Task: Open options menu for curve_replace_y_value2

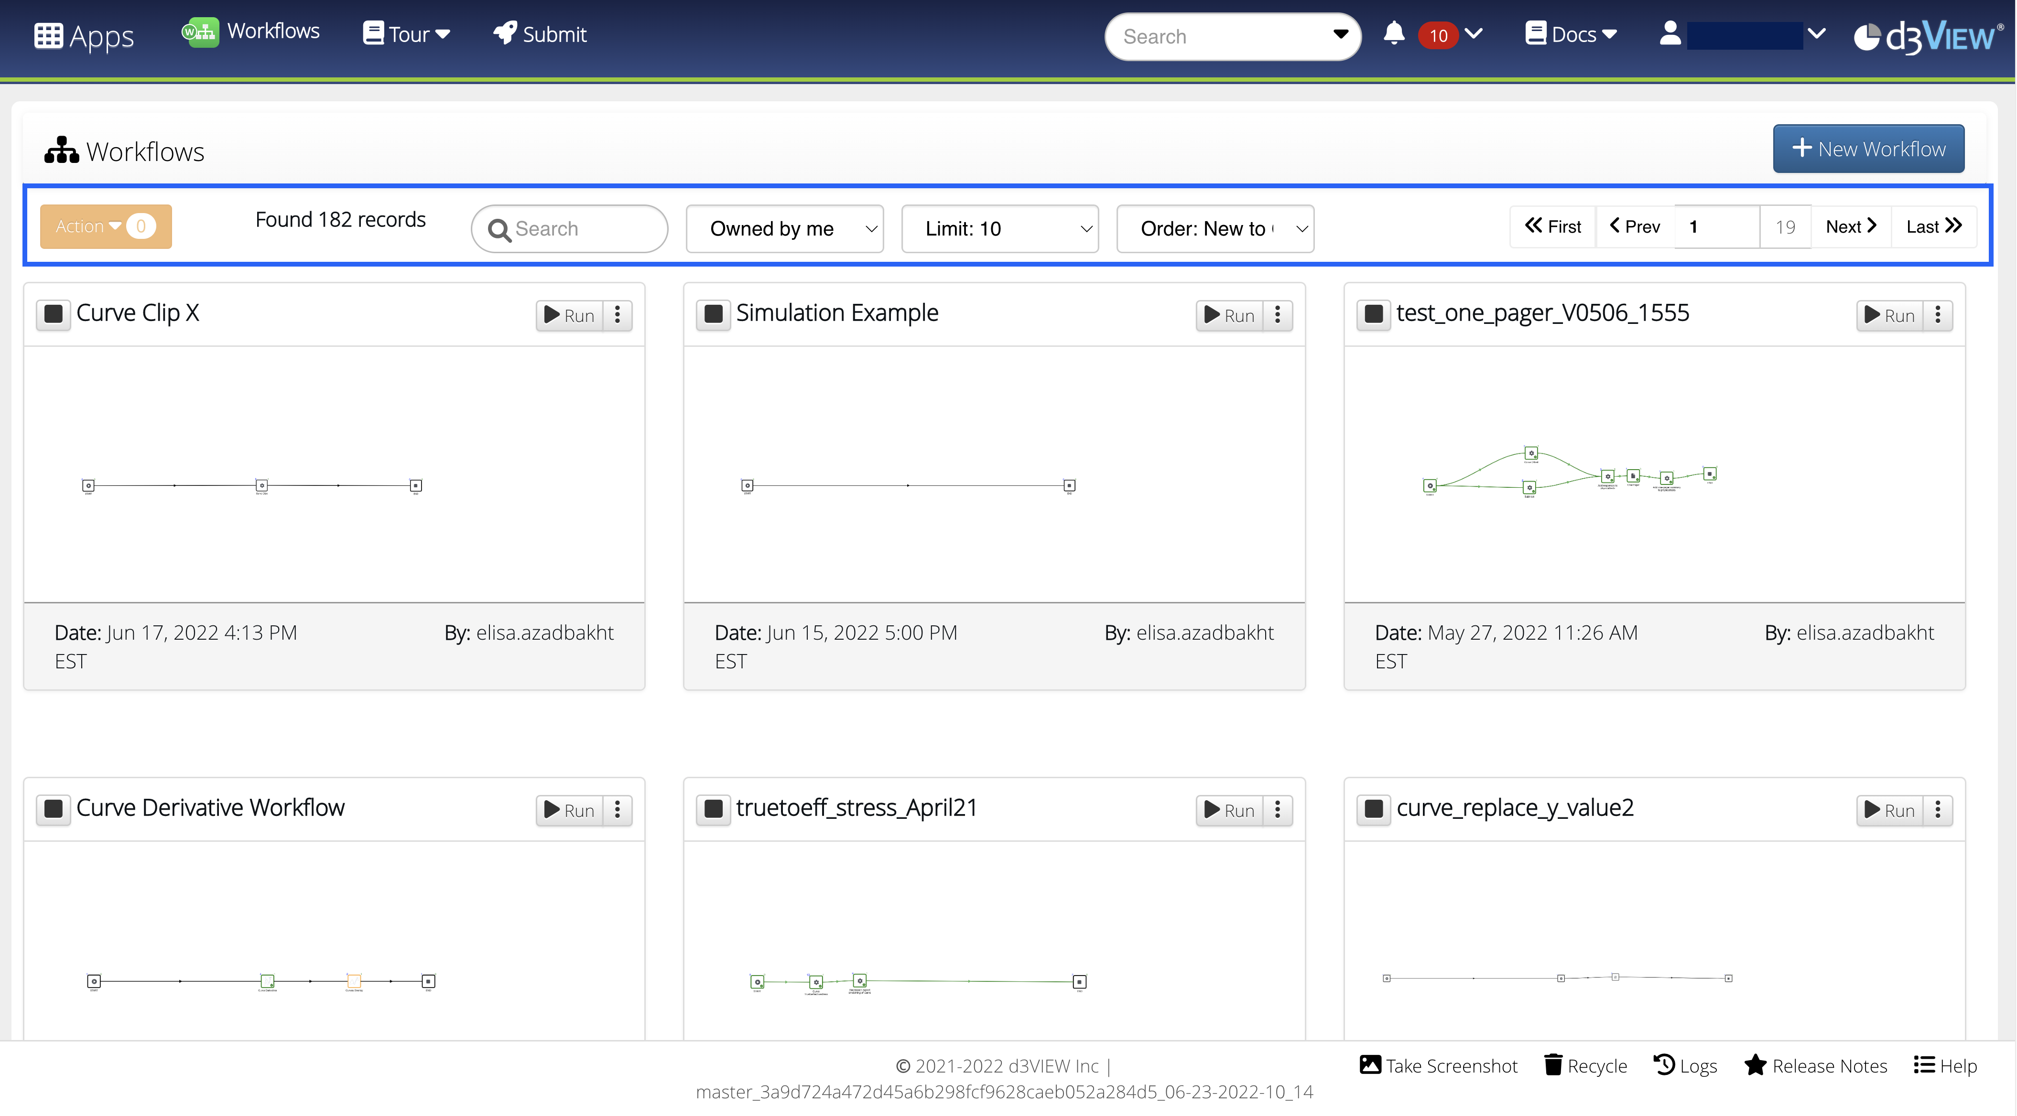Action: click(x=1938, y=810)
